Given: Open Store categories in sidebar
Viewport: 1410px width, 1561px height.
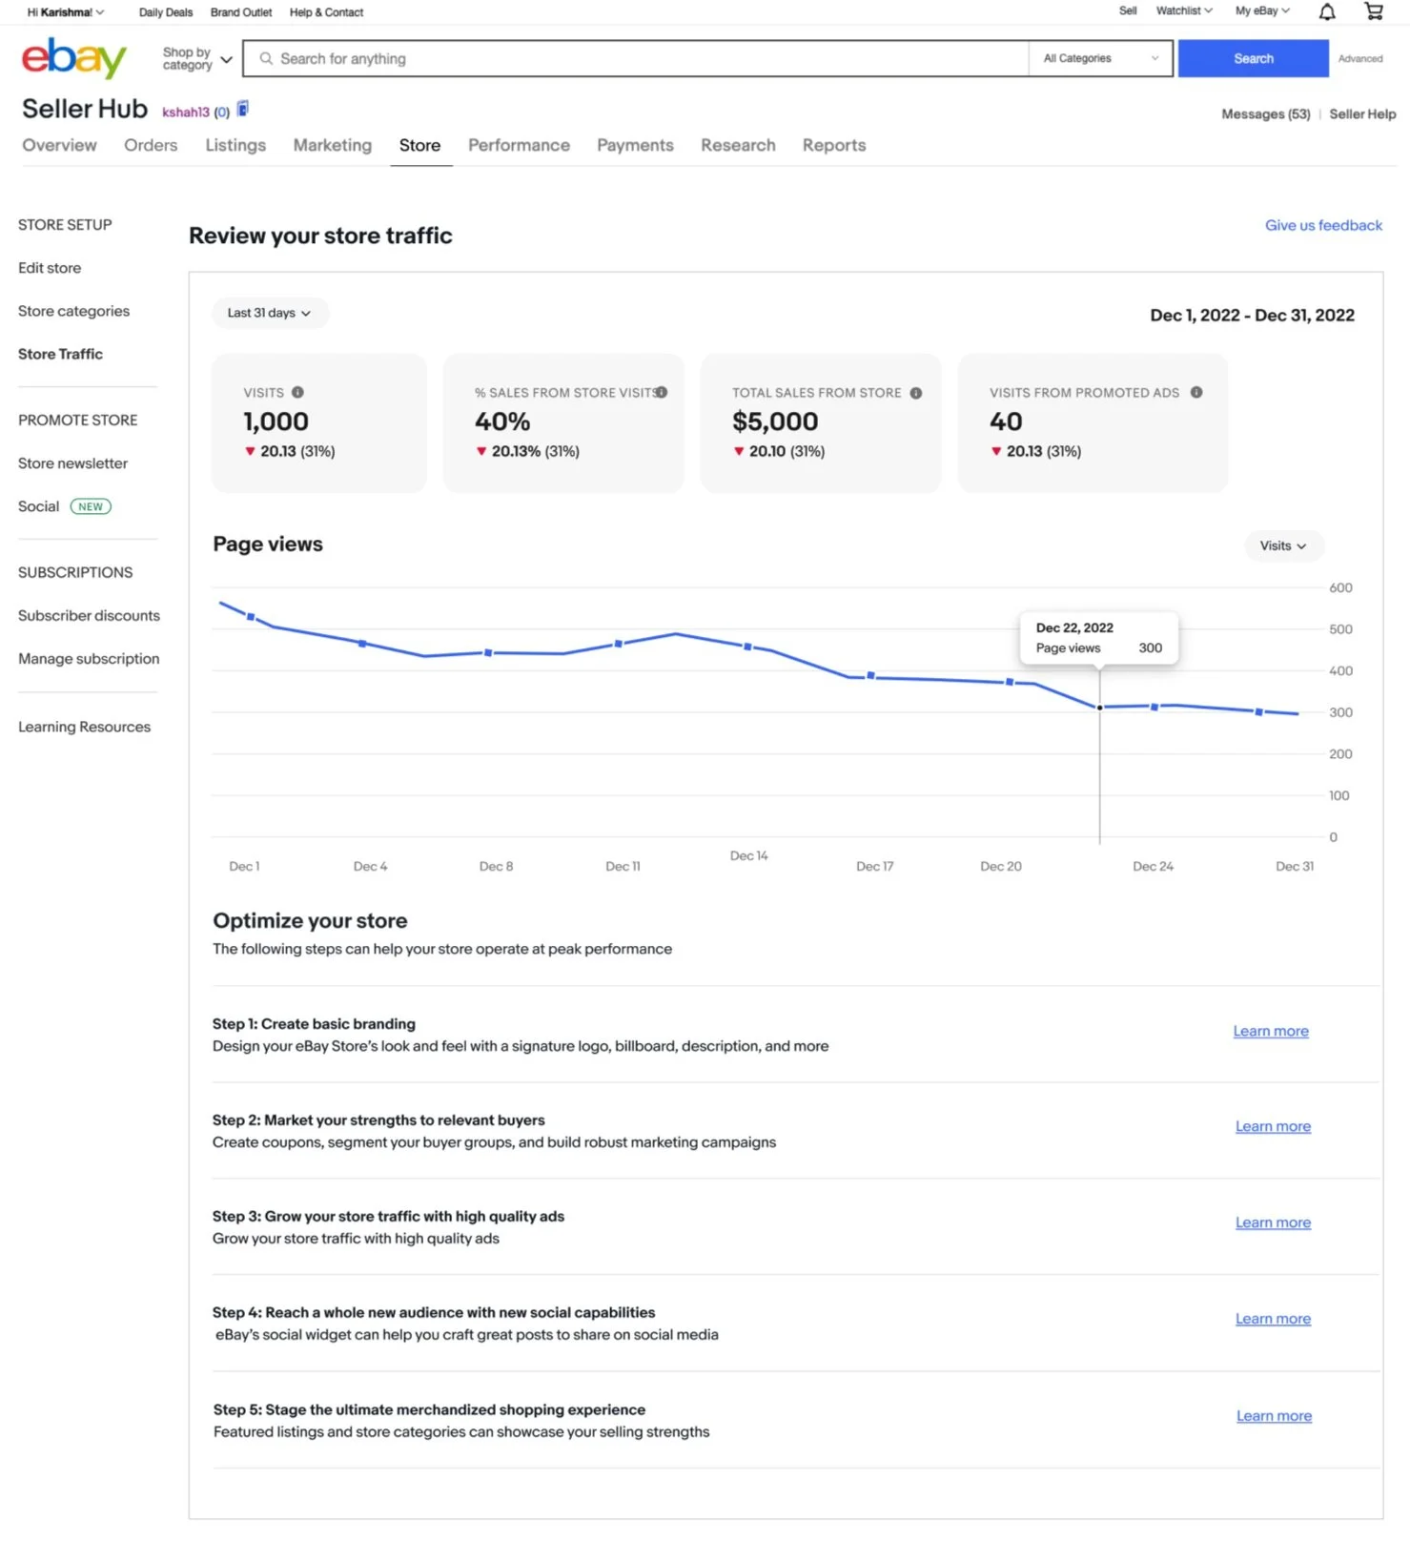Looking at the screenshot, I should 73,311.
